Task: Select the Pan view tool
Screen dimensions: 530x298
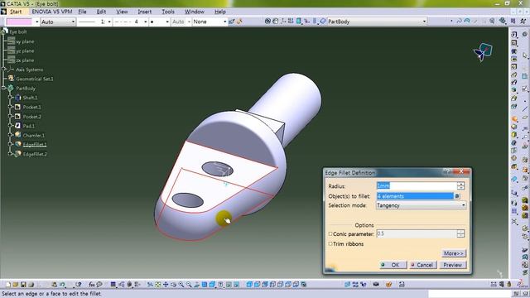Action: 166,285
